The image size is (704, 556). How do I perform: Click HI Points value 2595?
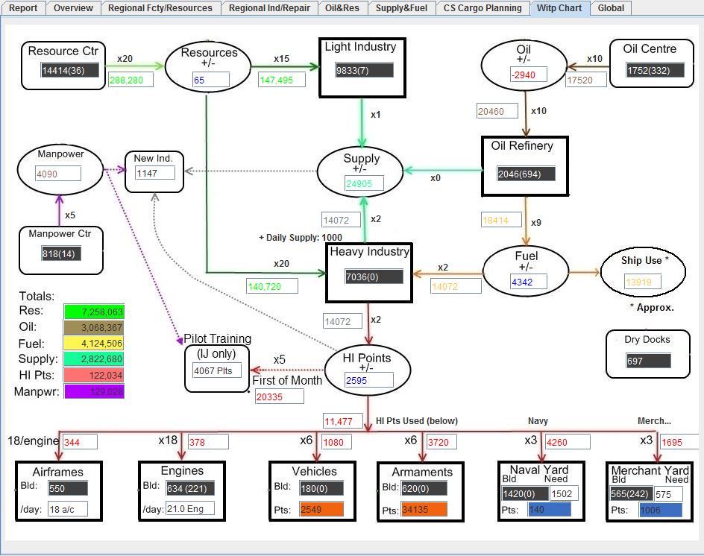369,380
